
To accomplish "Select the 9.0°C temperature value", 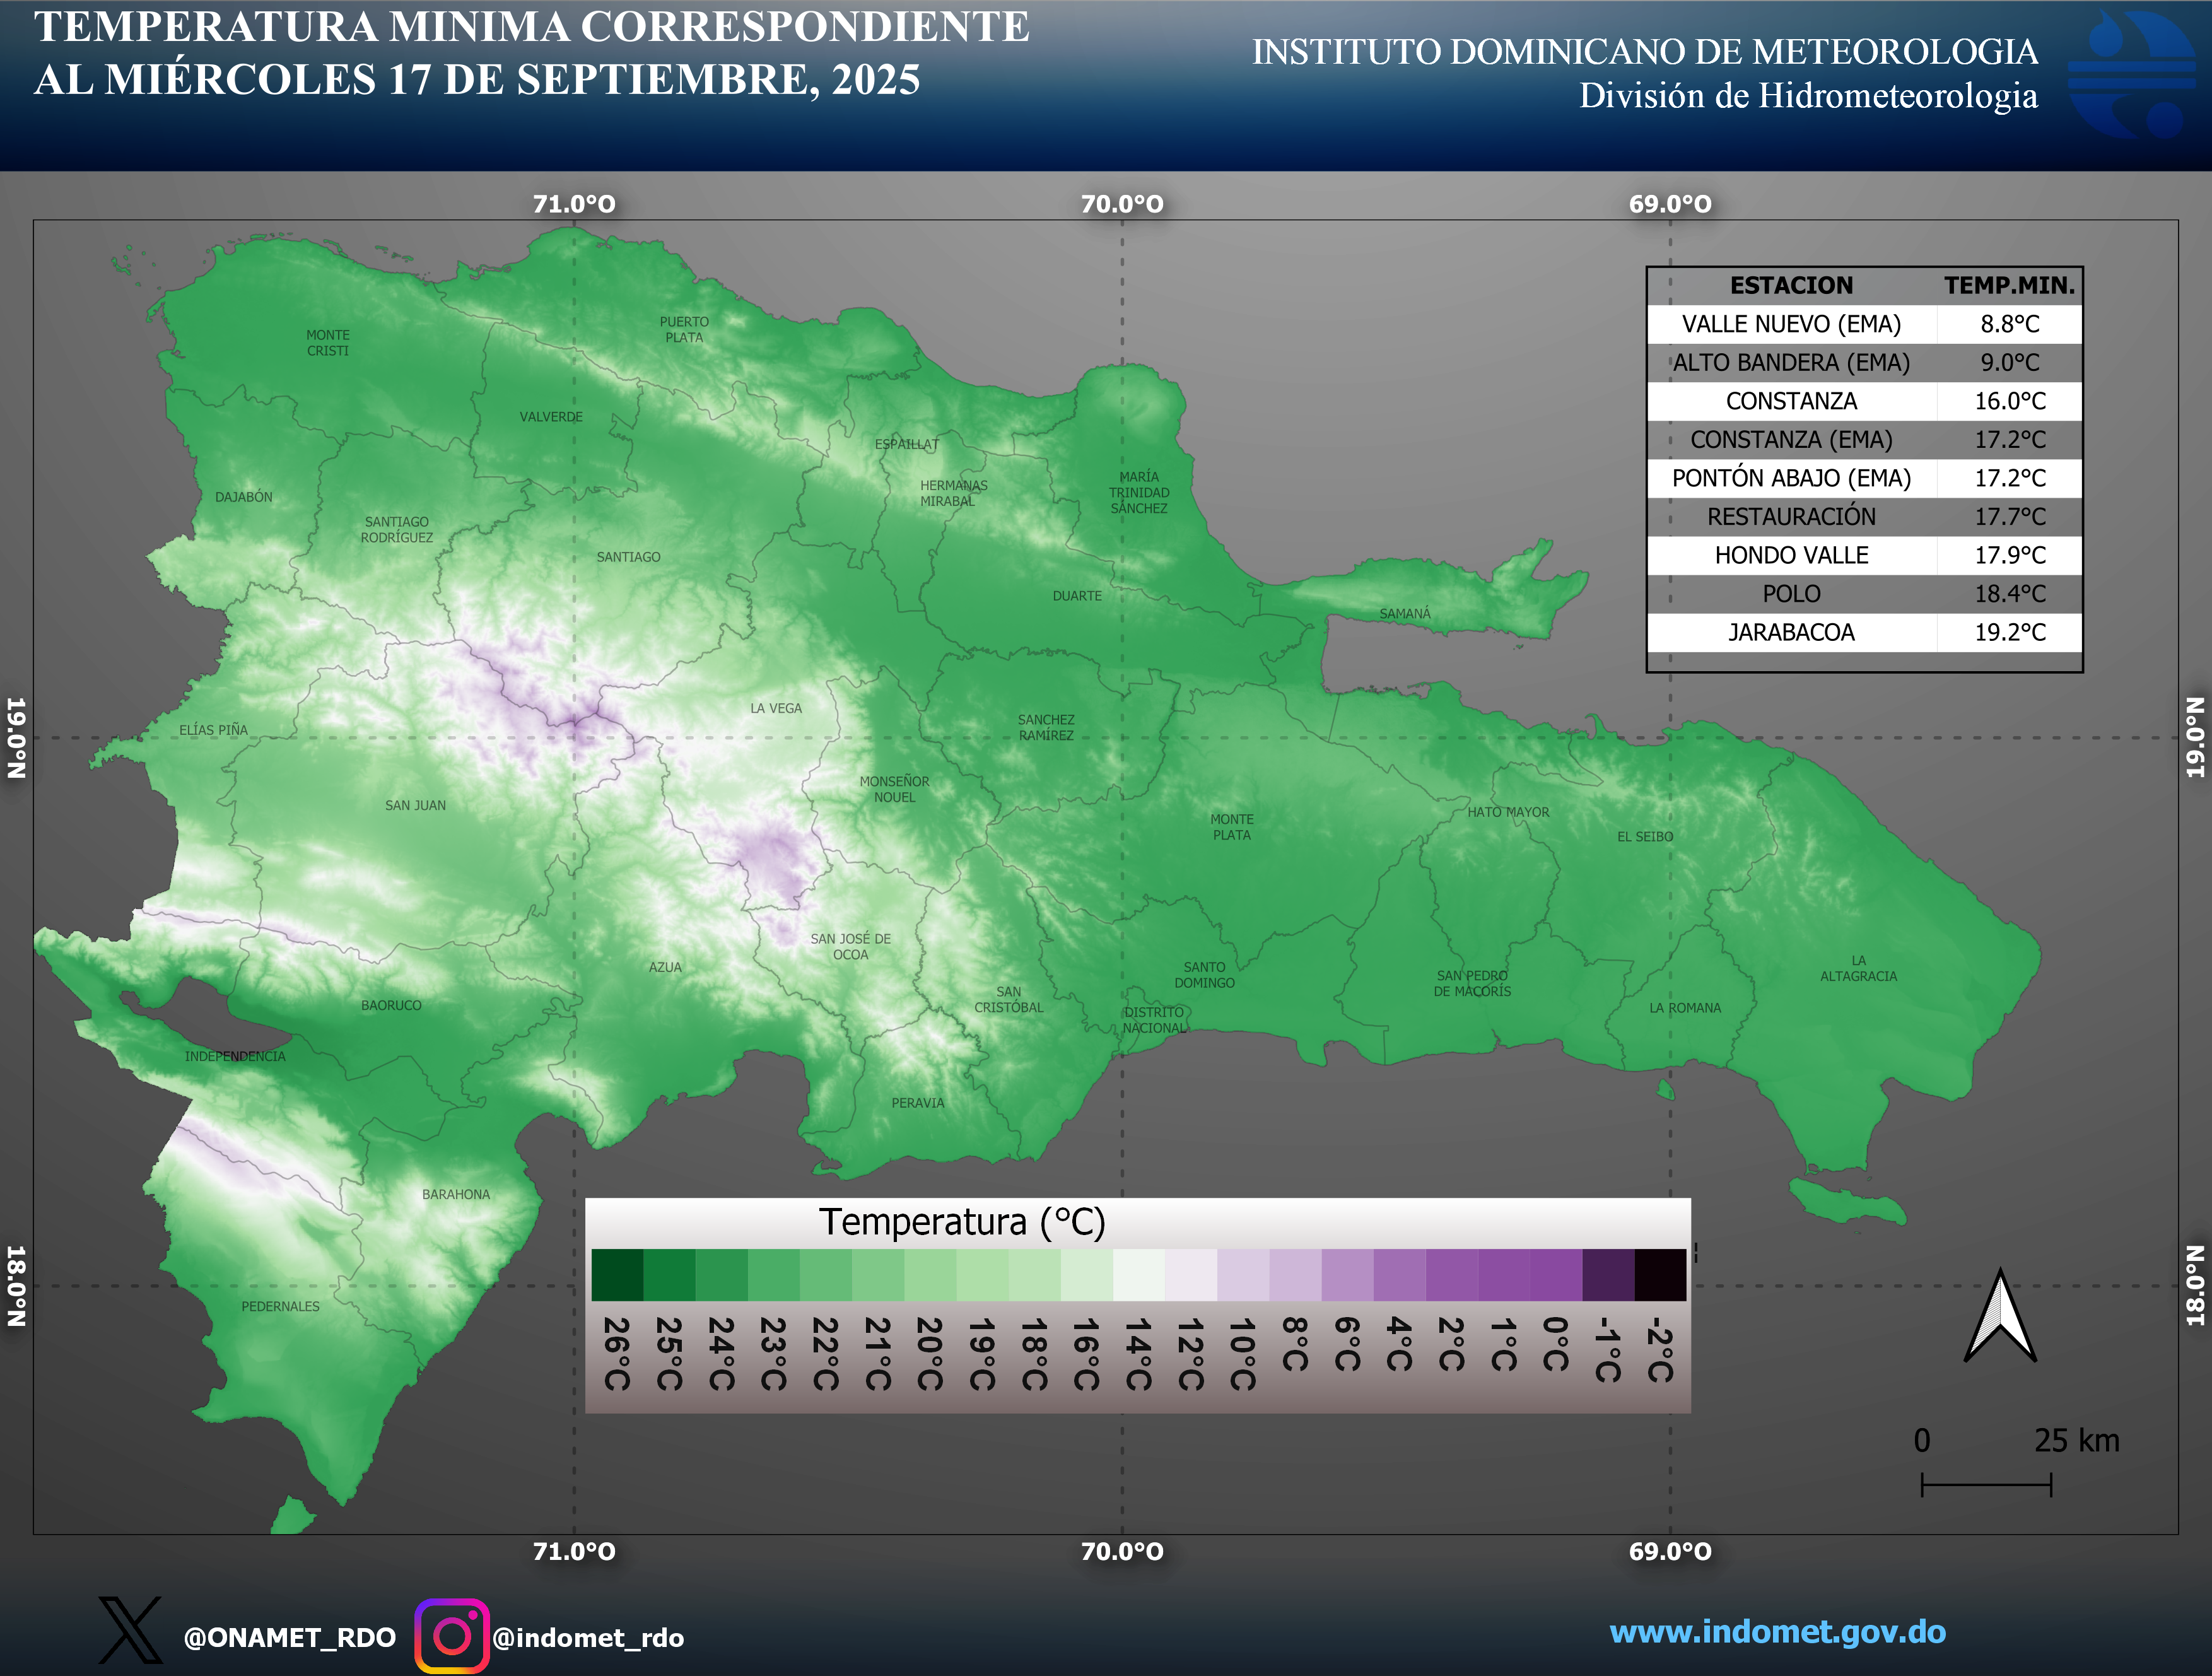I will tap(2009, 363).
